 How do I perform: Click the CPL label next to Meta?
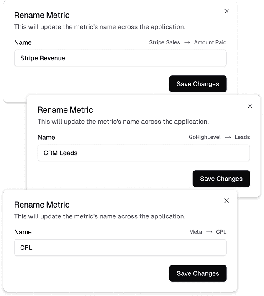point(221,232)
